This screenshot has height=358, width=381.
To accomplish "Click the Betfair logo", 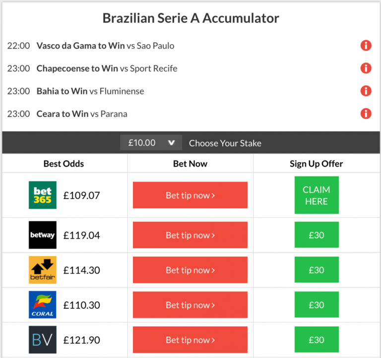I will pos(43,270).
